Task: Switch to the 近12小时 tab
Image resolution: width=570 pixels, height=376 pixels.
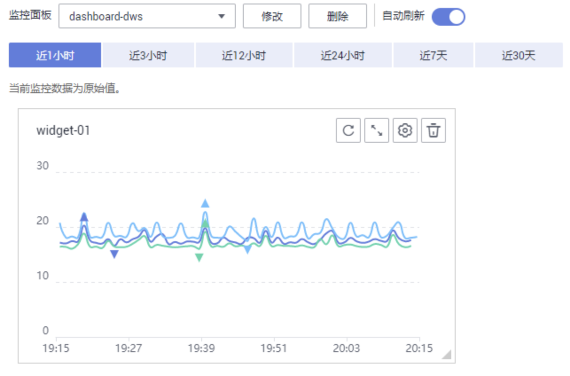Action: (x=244, y=55)
